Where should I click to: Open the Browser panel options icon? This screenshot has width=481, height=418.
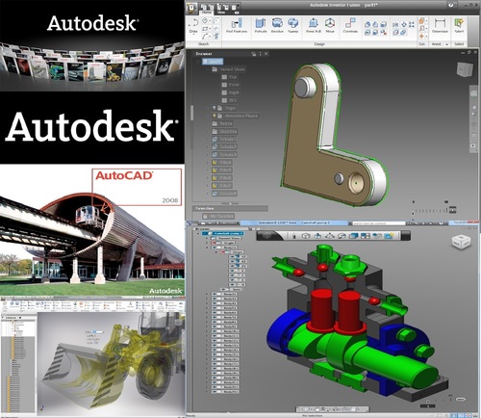253,54
